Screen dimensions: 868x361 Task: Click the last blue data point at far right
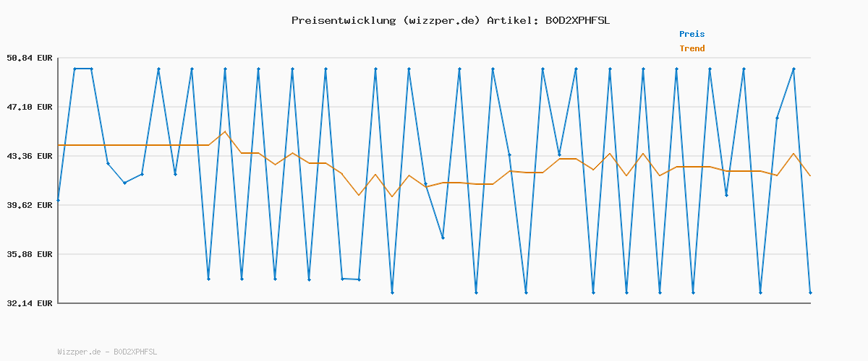tap(810, 292)
